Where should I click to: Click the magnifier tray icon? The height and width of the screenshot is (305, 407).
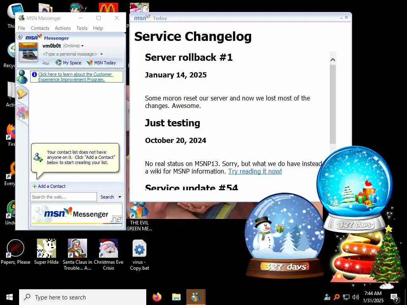pyautogui.click(x=336, y=297)
